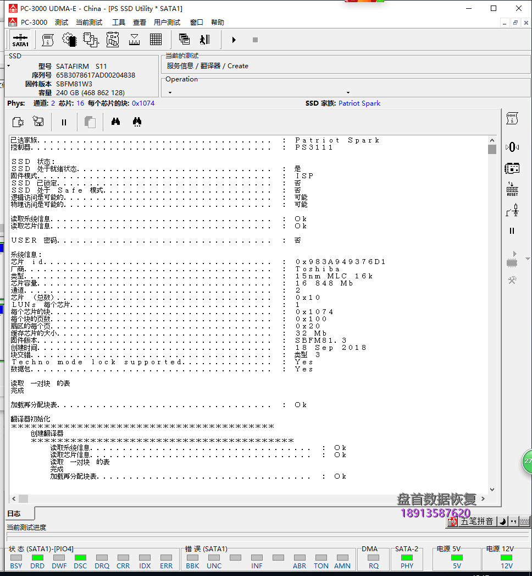Open the drive info scroll icon in the top toolbar
The height and width of the screenshot is (576, 532).
(x=48, y=40)
